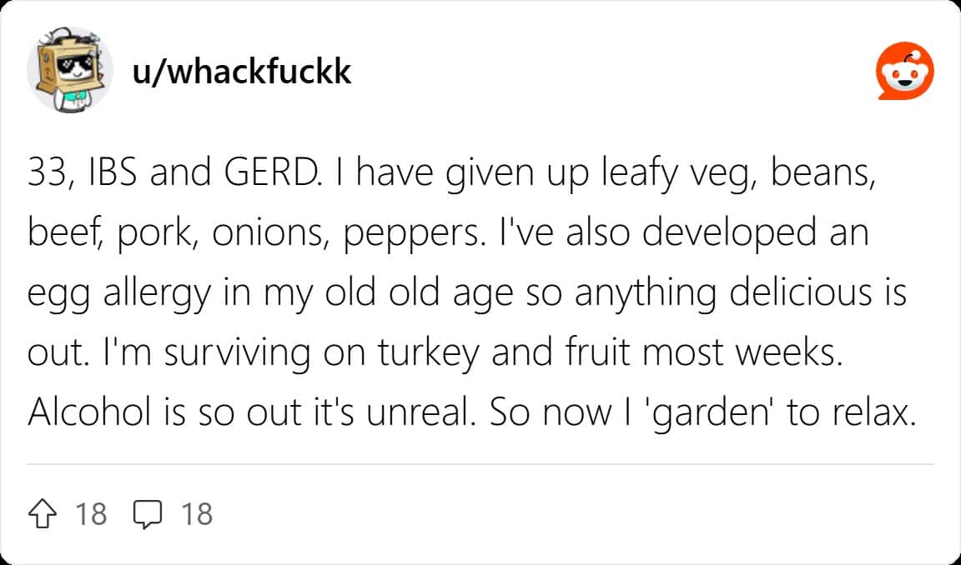This screenshot has width=961, height=565.
Task: Upvote the comment with the arrow icon
Action: [x=47, y=513]
